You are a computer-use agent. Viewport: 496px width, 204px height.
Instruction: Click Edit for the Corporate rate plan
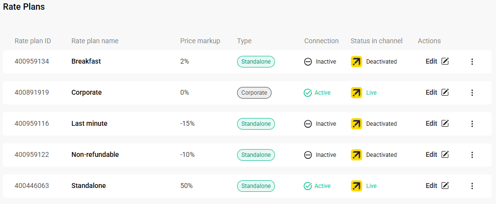(x=431, y=93)
